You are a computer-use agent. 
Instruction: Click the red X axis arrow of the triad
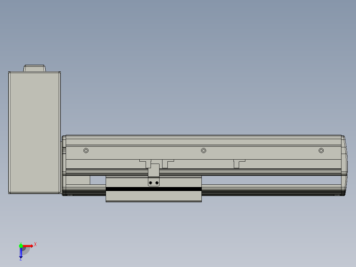(28, 246)
